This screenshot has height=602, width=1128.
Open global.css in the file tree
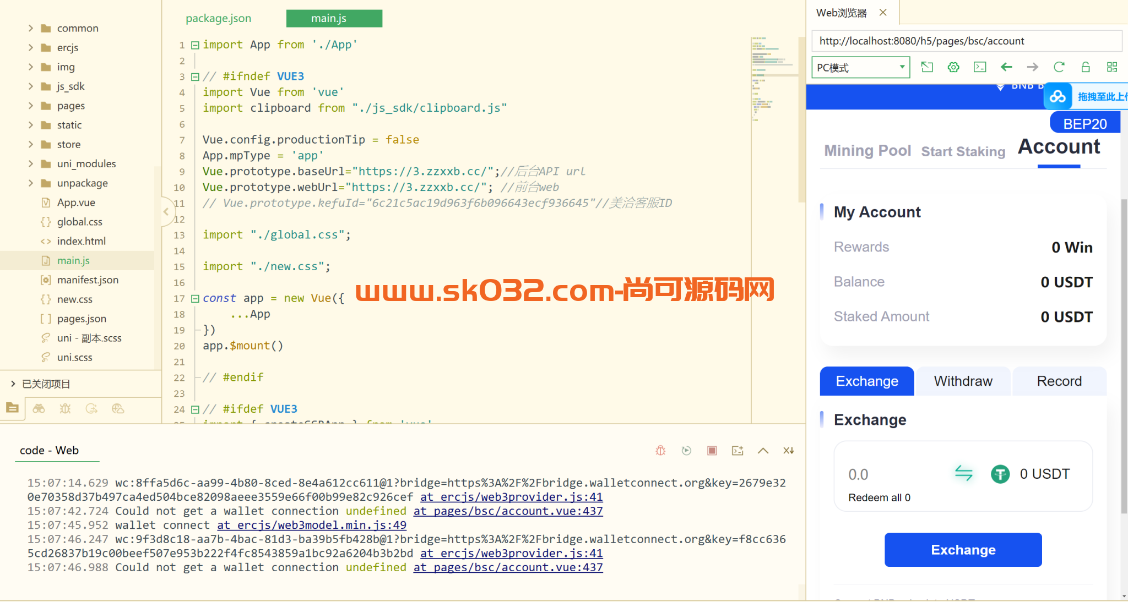79,222
